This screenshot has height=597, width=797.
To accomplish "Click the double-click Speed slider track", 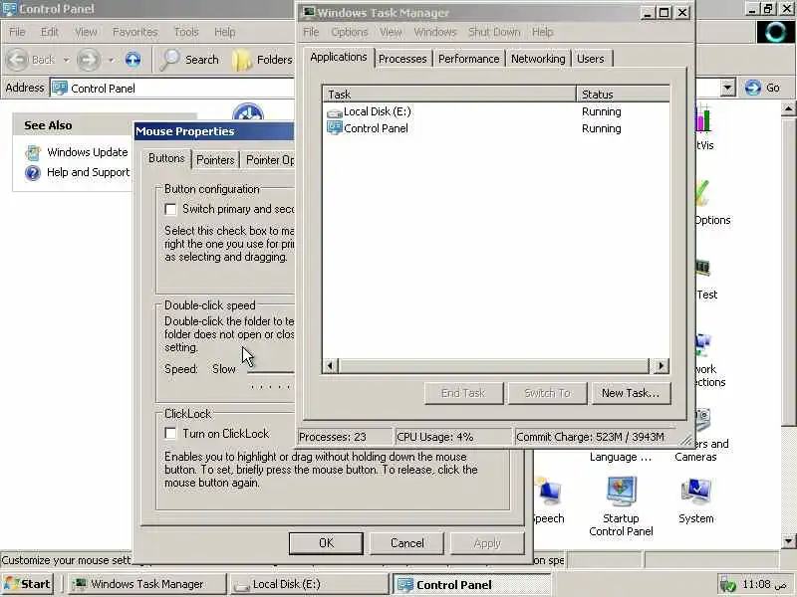I will pos(270,371).
